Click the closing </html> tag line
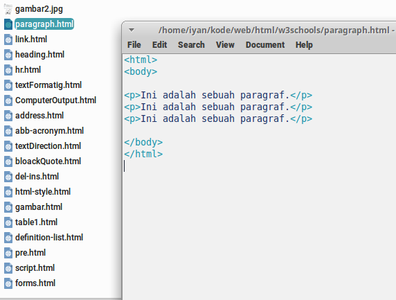This screenshot has width=396, height=300. (x=143, y=154)
